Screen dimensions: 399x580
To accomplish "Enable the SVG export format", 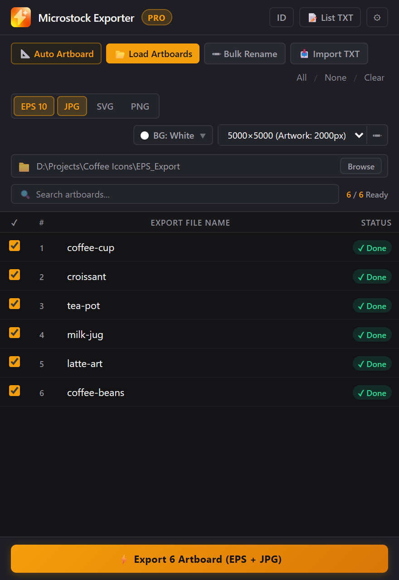I will click(105, 106).
